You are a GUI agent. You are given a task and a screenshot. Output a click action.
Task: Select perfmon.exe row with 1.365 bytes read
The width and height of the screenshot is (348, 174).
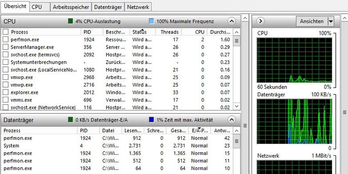117,153
